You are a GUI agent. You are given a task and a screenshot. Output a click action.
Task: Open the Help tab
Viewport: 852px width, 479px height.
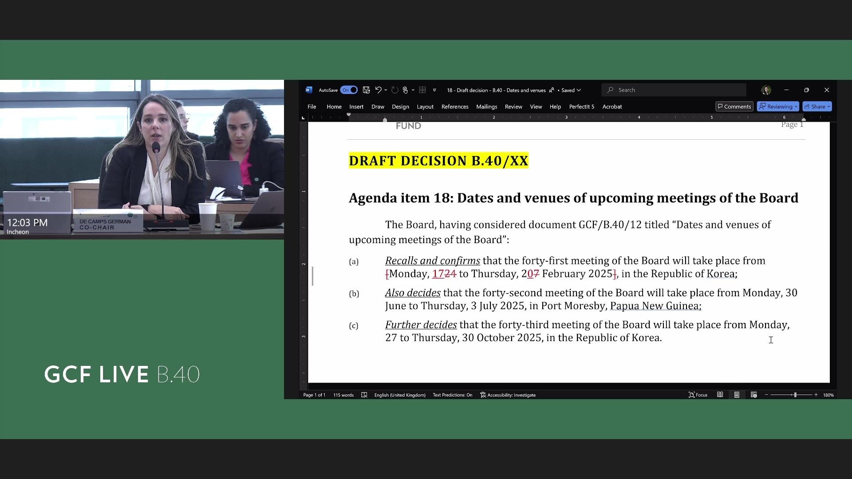pyautogui.click(x=555, y=107)
